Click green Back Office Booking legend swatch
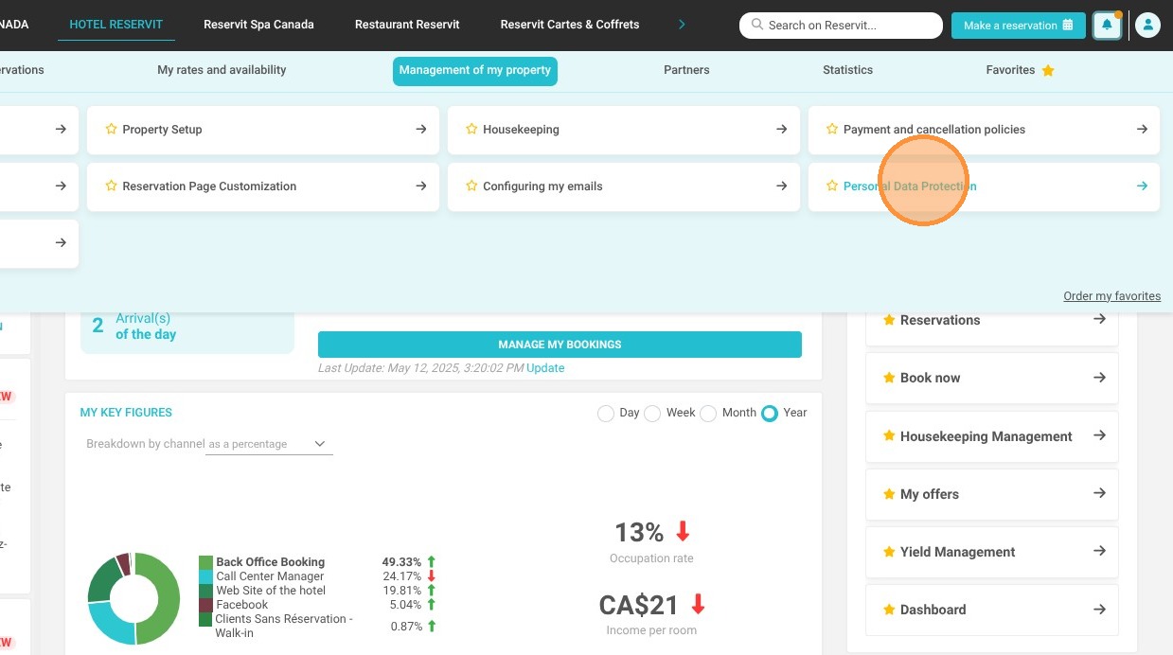The height and width of the screenshot is (655, 1173). click(x=205, y=562)
